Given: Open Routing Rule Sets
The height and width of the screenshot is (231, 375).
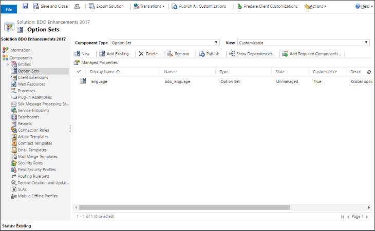Looking at the screenshot, I should [30, 176].
